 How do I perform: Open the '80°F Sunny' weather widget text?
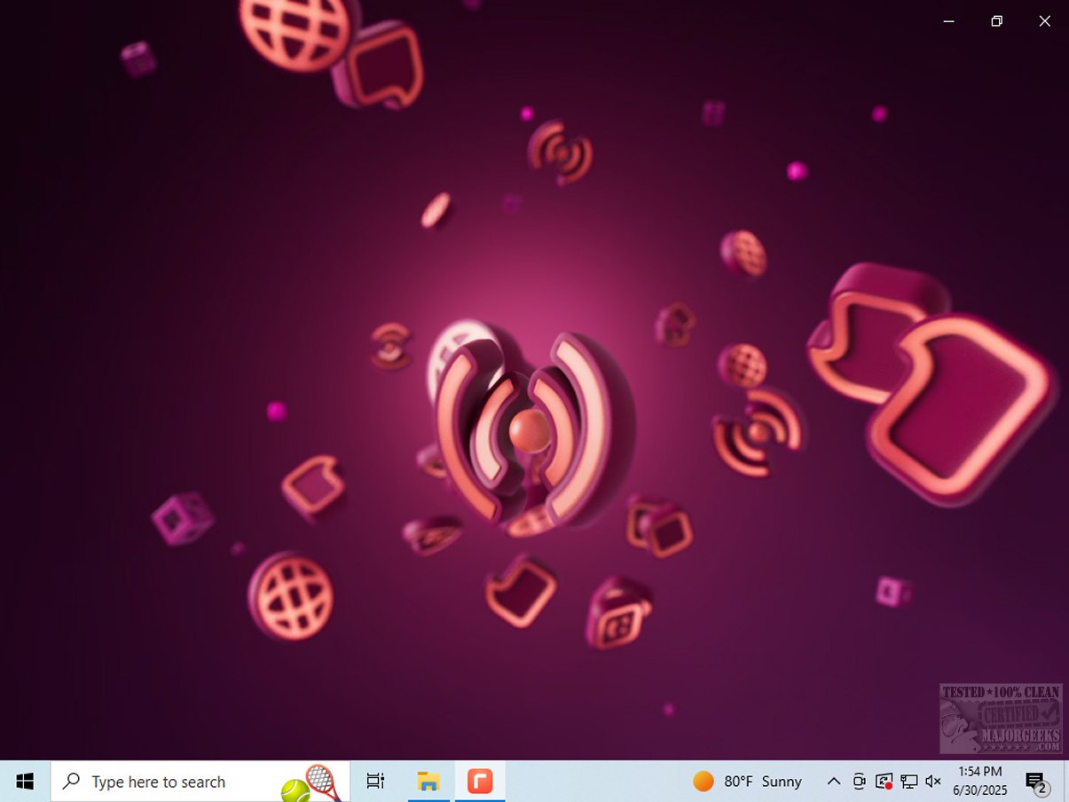[762, 782]
